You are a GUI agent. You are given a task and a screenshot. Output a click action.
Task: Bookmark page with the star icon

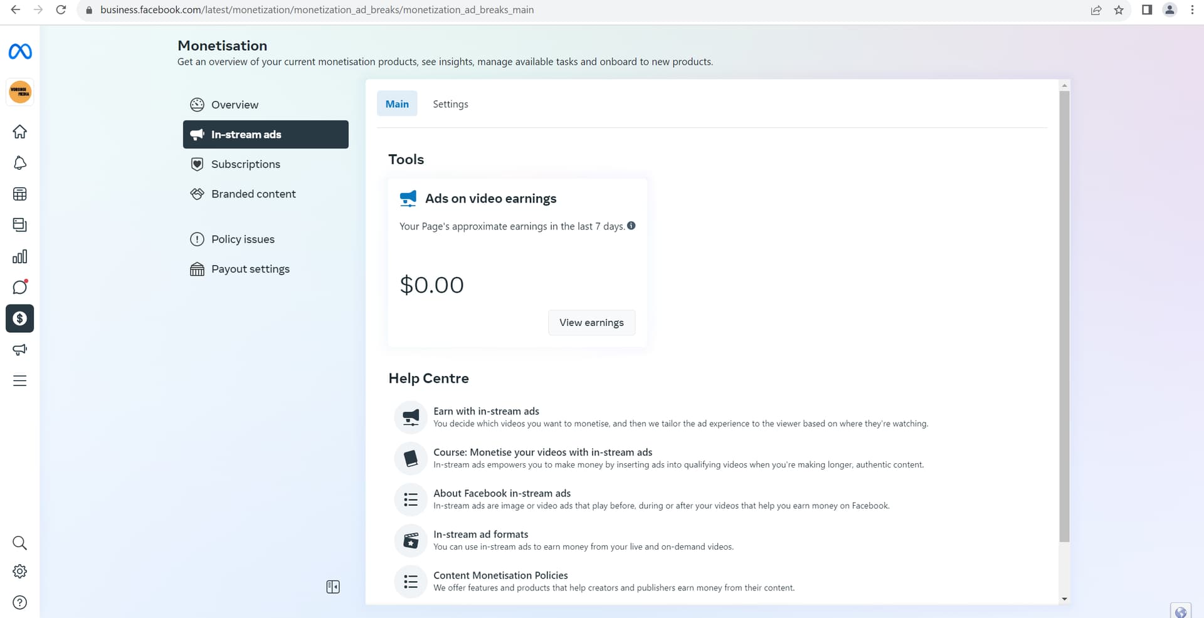click(x=1119, y=10)
